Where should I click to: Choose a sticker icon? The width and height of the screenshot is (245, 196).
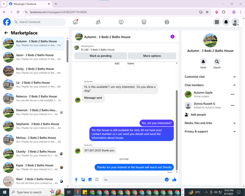click(90, 180)
